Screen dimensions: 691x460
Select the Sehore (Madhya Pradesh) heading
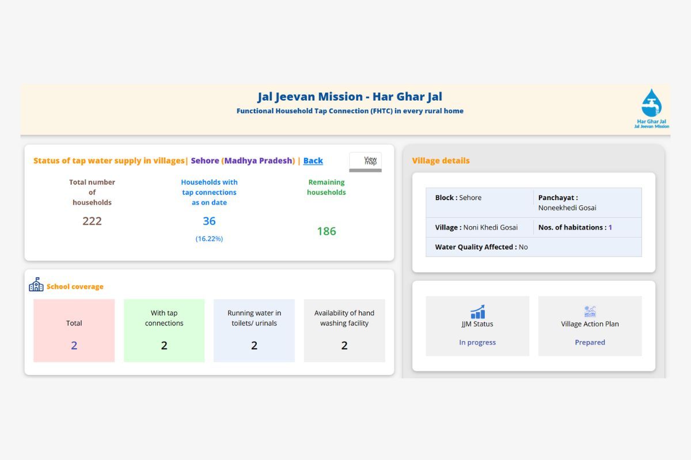[x=243, y=160]
